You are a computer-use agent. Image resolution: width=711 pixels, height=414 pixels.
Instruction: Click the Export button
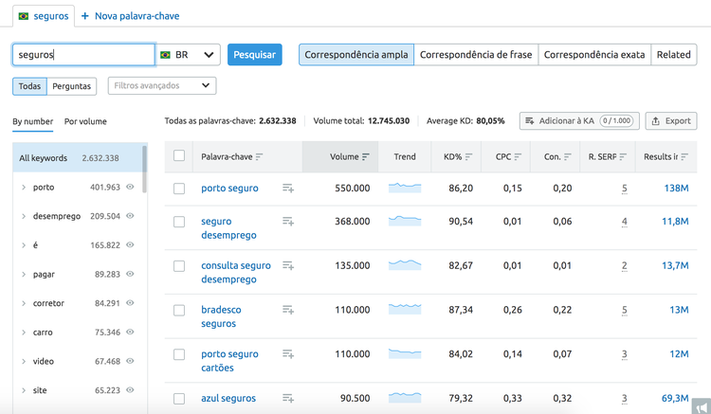(671, 121)
